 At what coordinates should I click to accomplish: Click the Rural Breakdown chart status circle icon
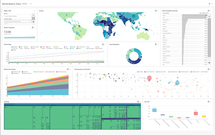coord(156,44)
